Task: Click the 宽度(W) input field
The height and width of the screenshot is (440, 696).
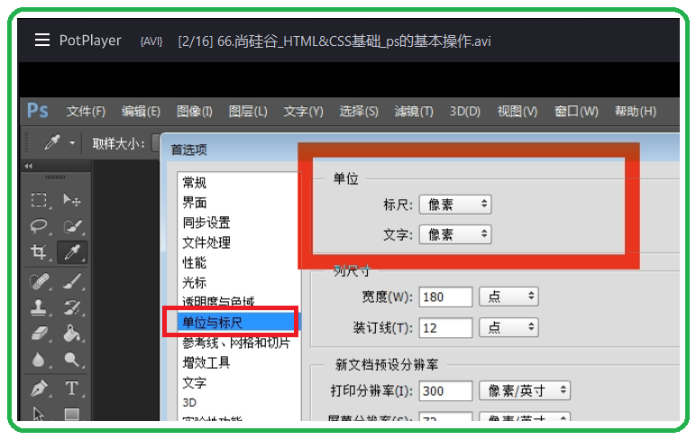Action: click(445, 297)
